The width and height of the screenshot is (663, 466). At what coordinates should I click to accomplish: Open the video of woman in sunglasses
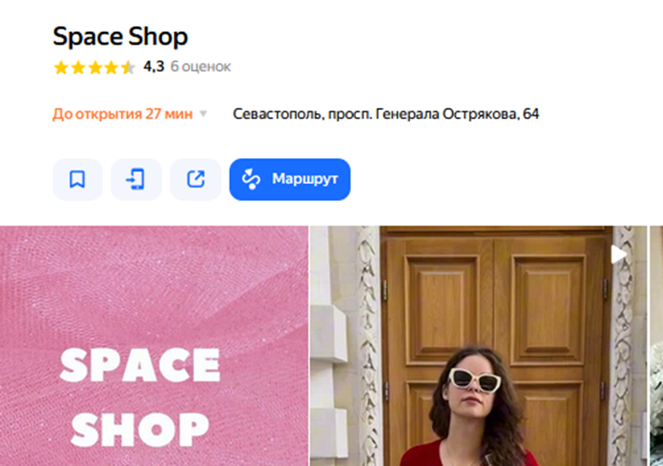tap(478, 346)
